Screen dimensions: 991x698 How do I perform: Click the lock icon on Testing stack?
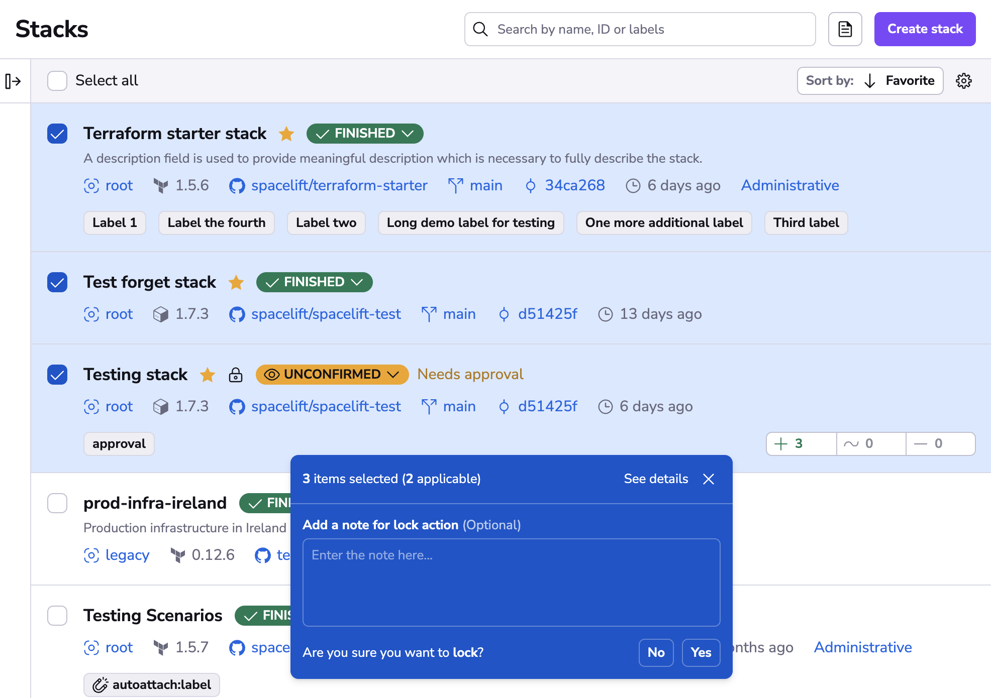point(235,375)
